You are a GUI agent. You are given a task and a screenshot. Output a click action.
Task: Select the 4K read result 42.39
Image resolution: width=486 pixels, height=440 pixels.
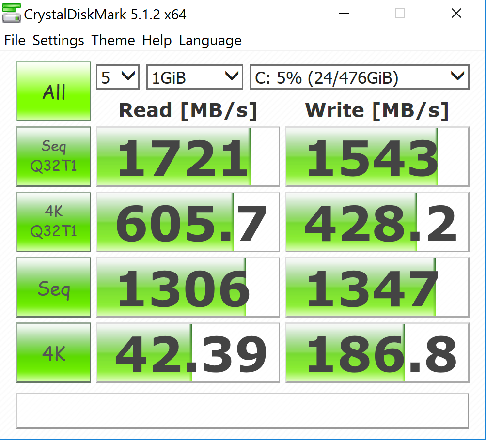188,352
